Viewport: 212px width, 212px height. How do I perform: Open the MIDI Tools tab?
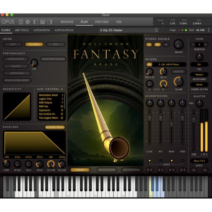tap(22, 30)
